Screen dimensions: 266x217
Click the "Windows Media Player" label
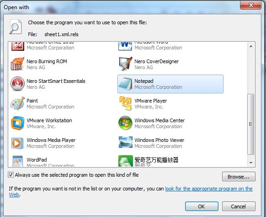(x=51, y=140)
